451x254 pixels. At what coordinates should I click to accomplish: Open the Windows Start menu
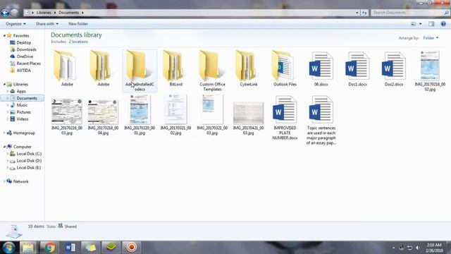coord(8,248)
